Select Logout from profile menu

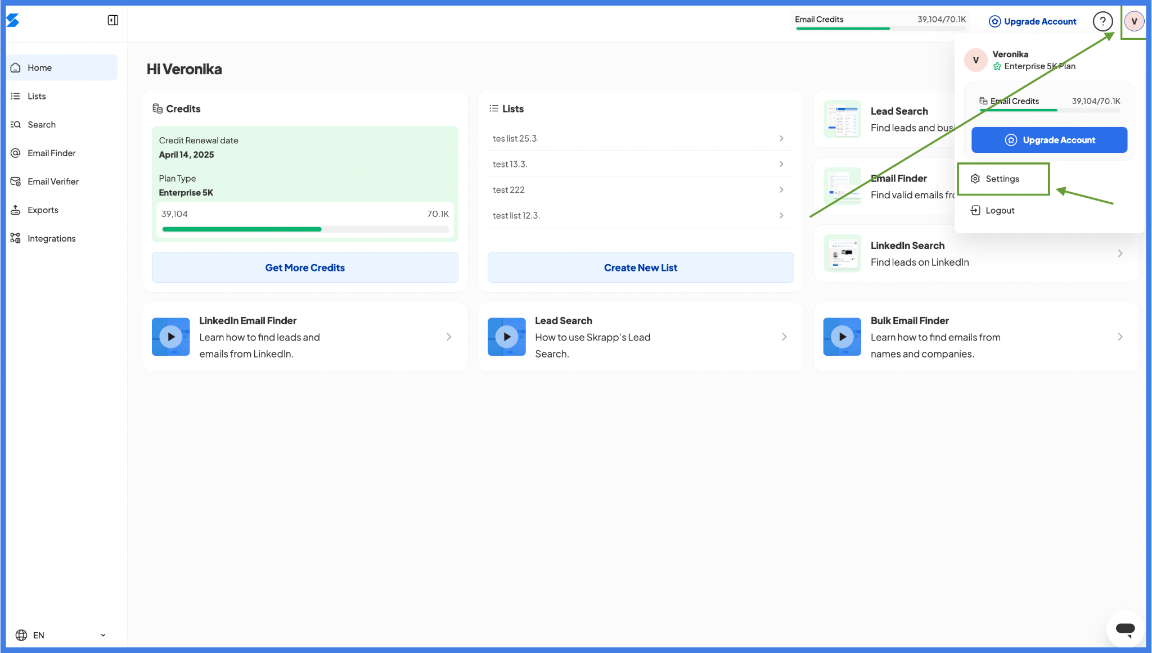point(993,211)
